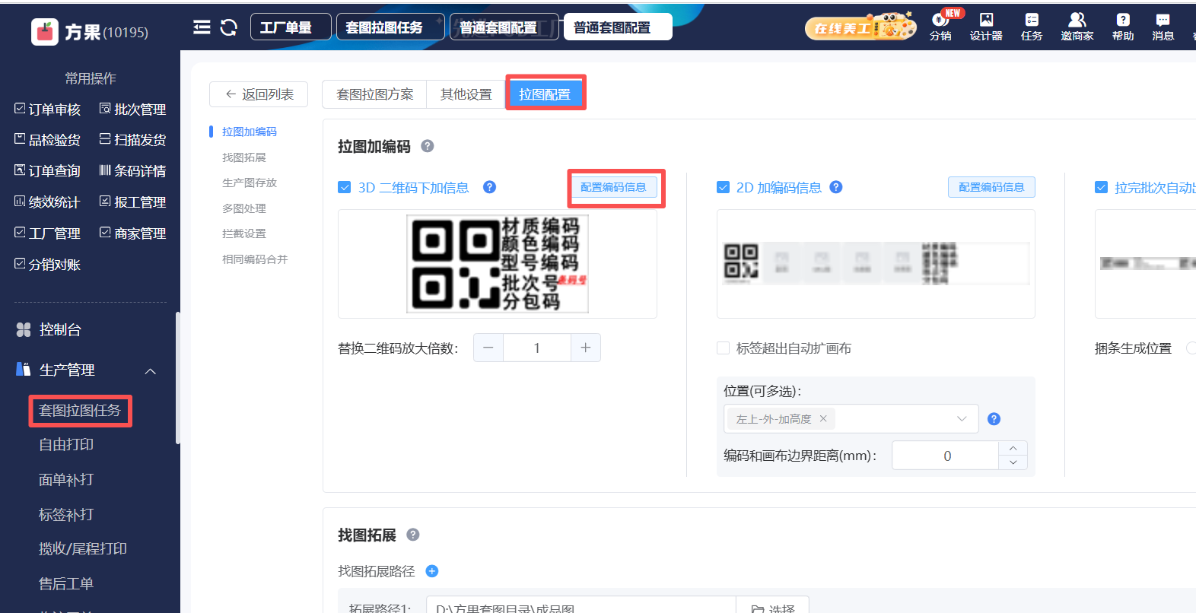Click help icon next to 3D 二维码下加信息
Screen dimensions: 1196x613
point(490,187)
